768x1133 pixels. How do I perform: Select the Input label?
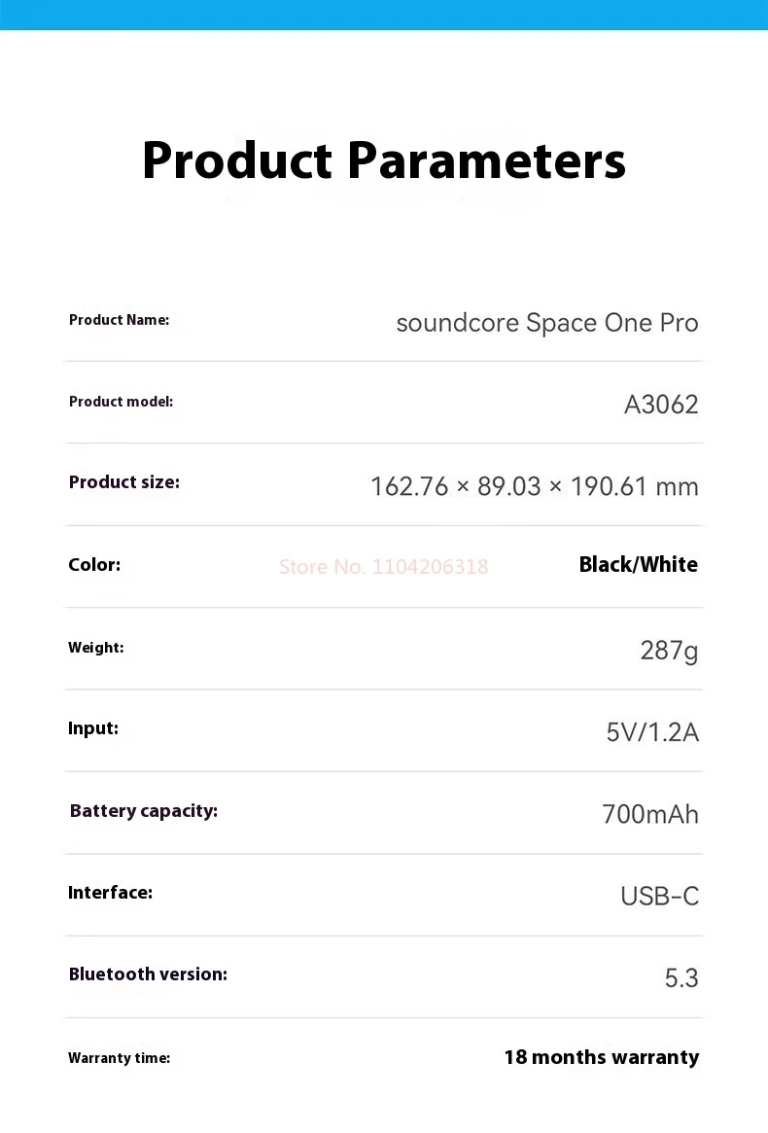93,728
